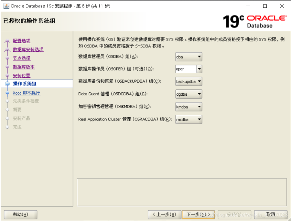Click the 已授权的操作系统组 page heading
This screenshot has width=291, height=221.
(x=29, y=21)
